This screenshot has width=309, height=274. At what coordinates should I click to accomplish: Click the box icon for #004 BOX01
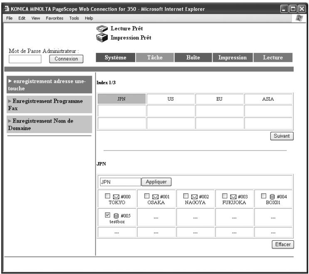coord(272,197)
